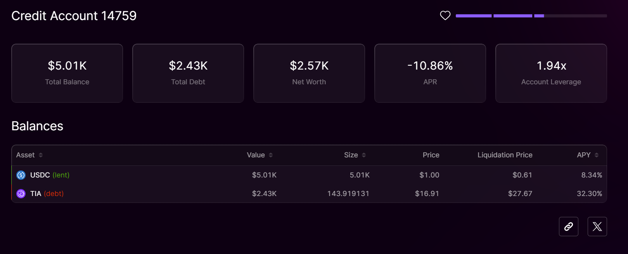
Task: Sort balances by Asset arrows
Action: coord(41,155)
